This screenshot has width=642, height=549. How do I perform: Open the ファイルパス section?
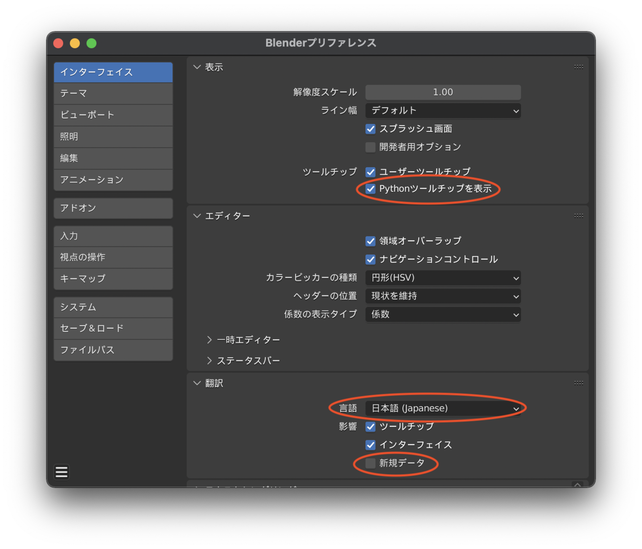(x=113, y=350)
